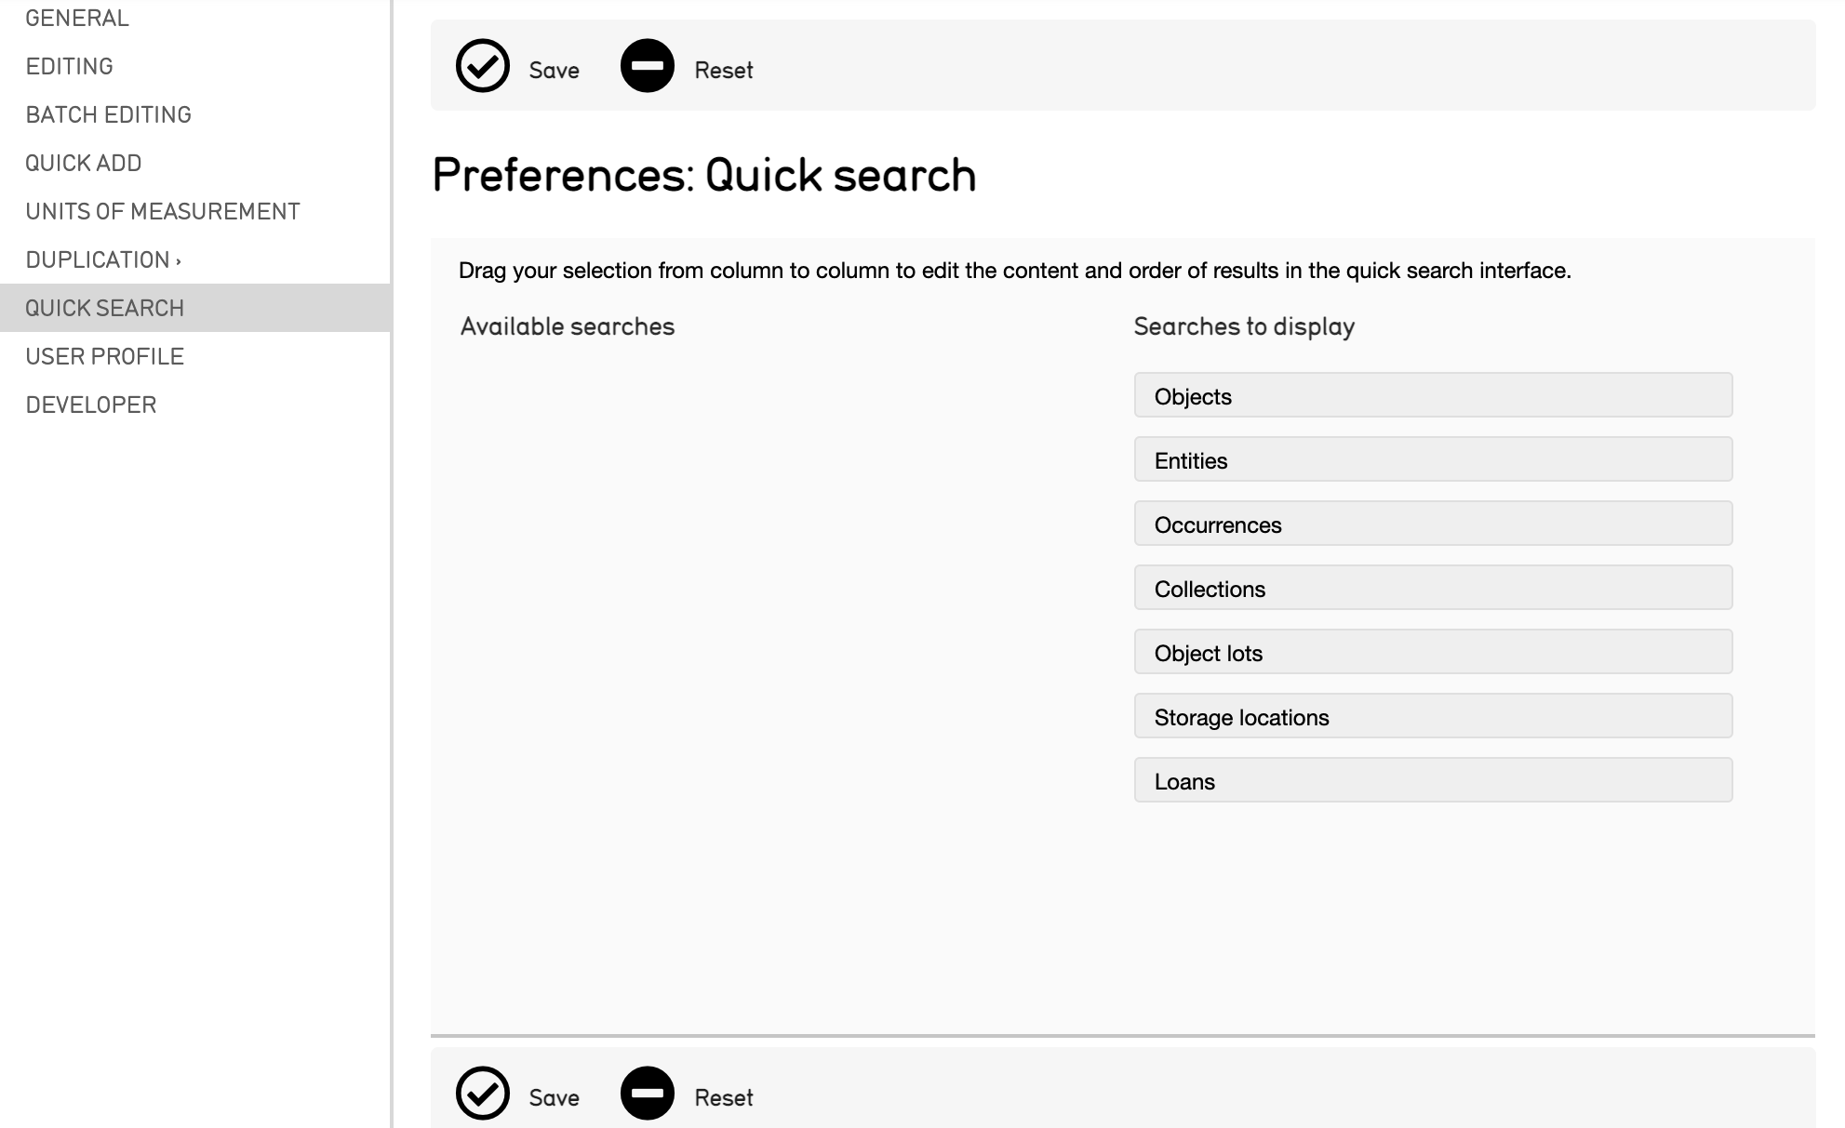Viewport: 1845px width, 1128px height.
Task: Click the Storage locations entry
Action: [x=1432, y=716]
